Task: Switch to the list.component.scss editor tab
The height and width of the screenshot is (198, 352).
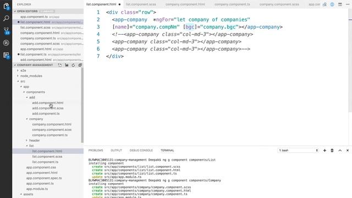Action: (141, 4)
